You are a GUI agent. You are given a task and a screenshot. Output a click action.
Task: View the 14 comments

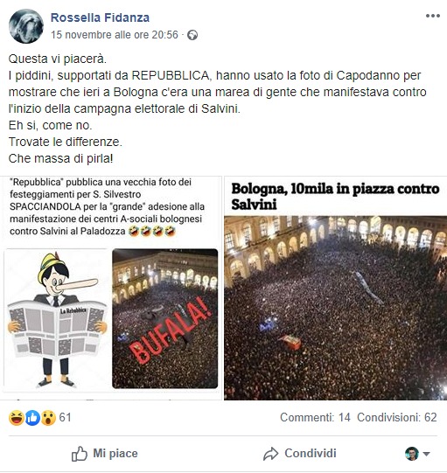pos(315,418)
